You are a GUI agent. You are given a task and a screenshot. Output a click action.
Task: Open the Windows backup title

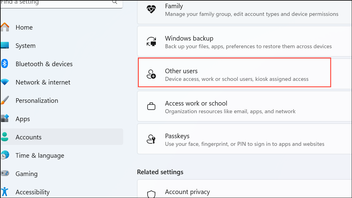tap(189, 38)
